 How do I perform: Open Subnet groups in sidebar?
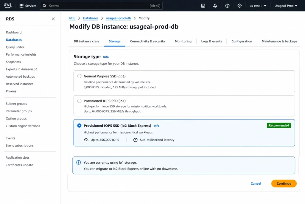(16, 104)
